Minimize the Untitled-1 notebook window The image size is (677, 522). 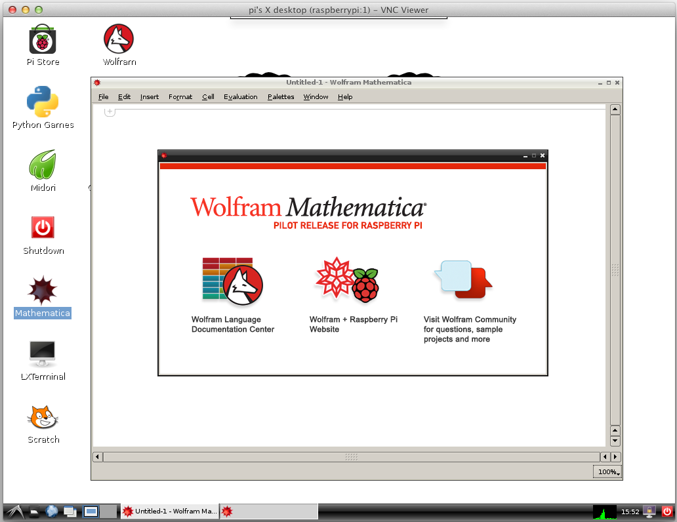tap(600, 83)
